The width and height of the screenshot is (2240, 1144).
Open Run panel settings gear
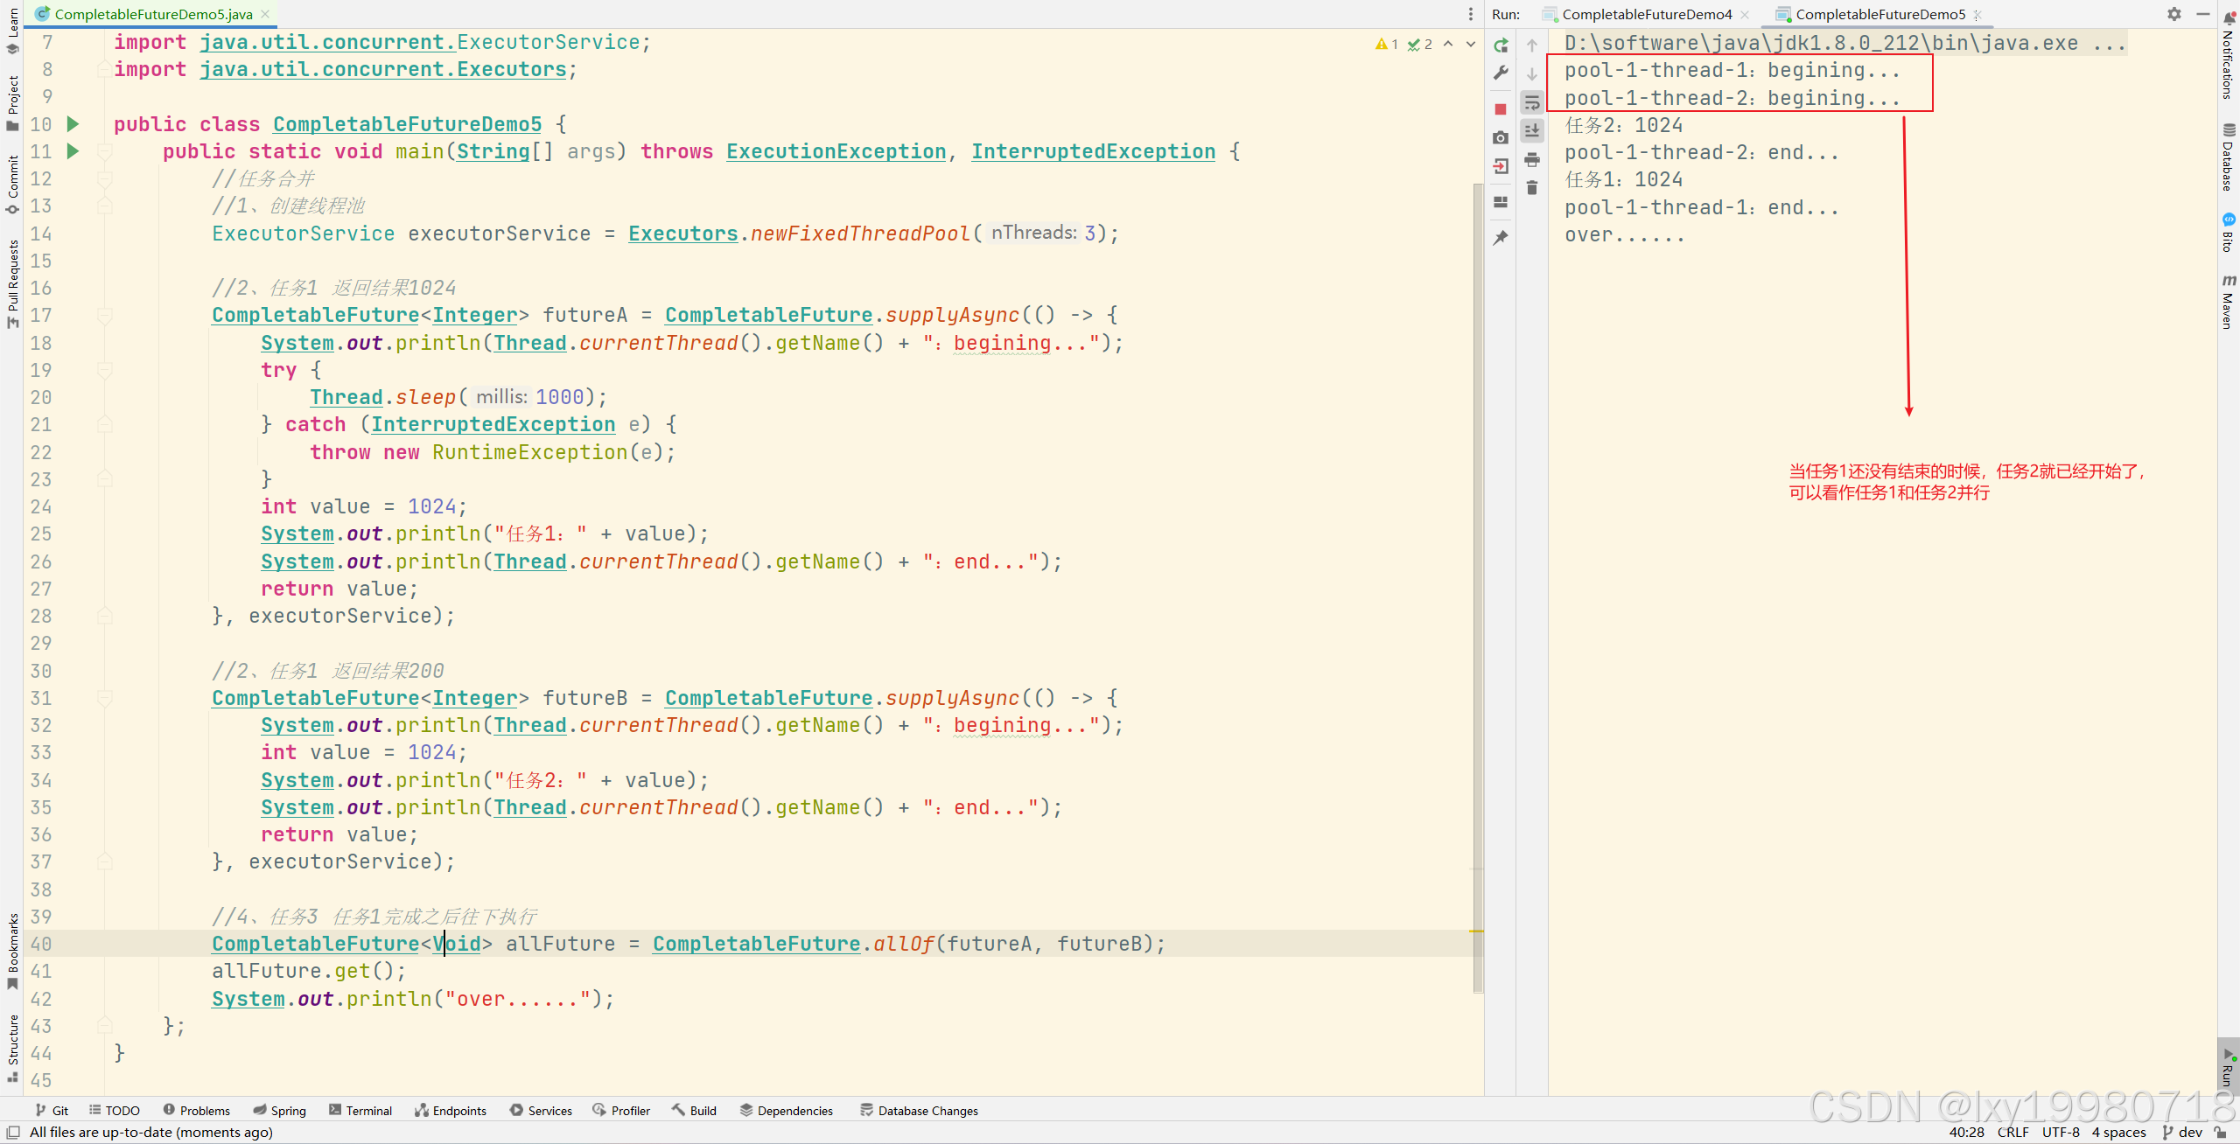2173,14
